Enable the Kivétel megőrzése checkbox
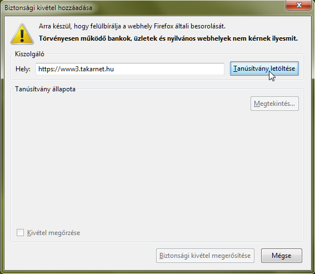Image resolution: width=315 pixels, height=274 pixels. [21, 233]
